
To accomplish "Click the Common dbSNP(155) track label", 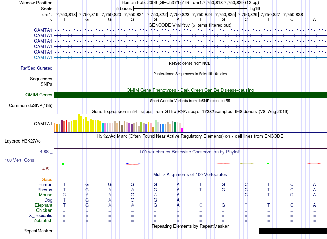I will point(30,105).
